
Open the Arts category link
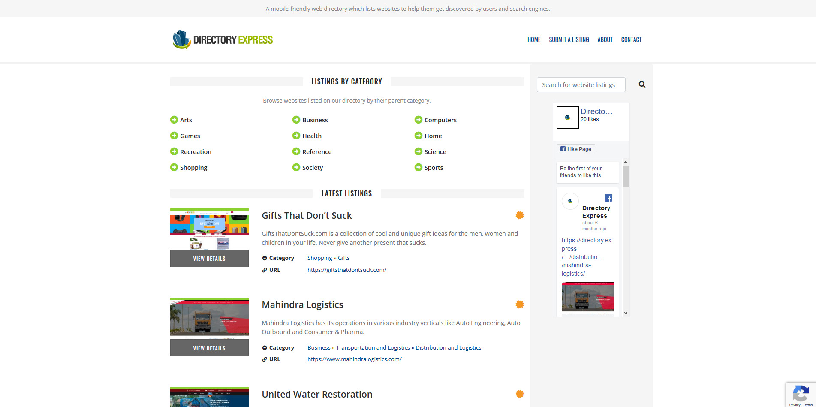186,120
